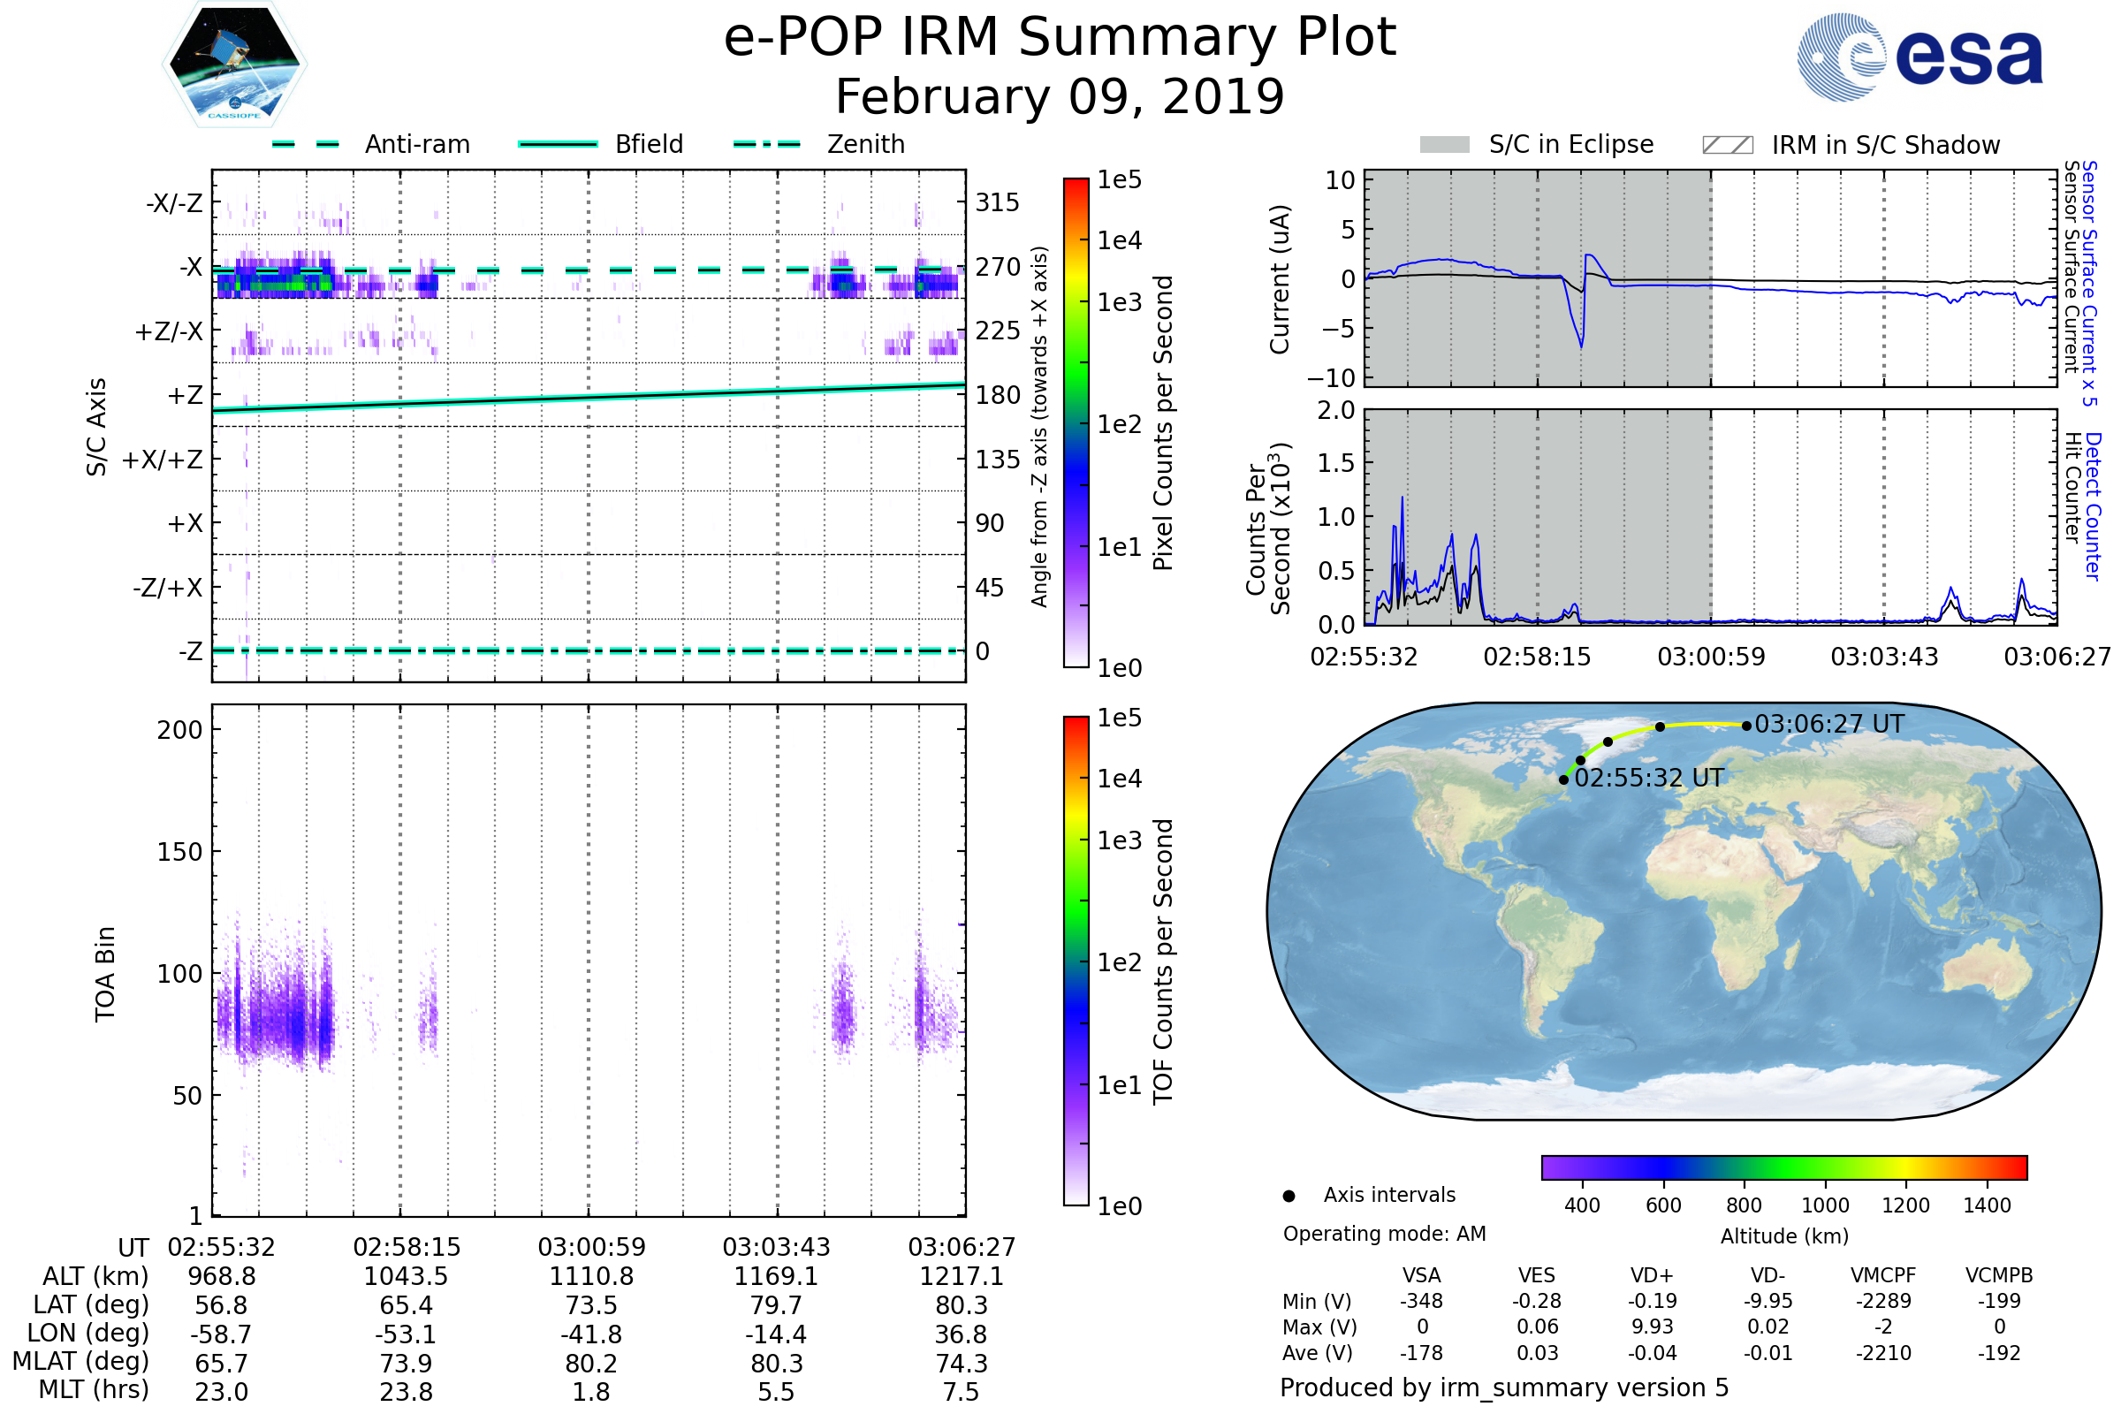Click the Altitude (km) horizontal colorbar

(x=1783, y=1167)
